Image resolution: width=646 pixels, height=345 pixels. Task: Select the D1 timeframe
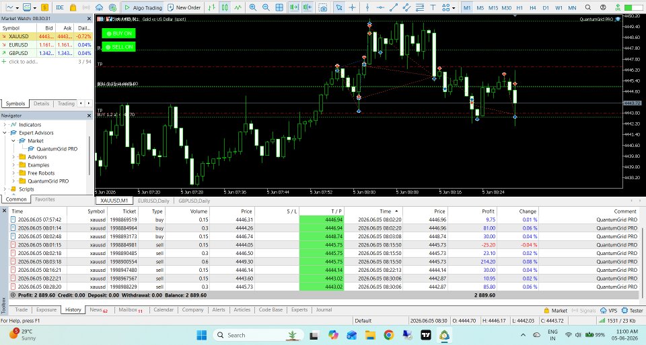click(x=546, y=7)
